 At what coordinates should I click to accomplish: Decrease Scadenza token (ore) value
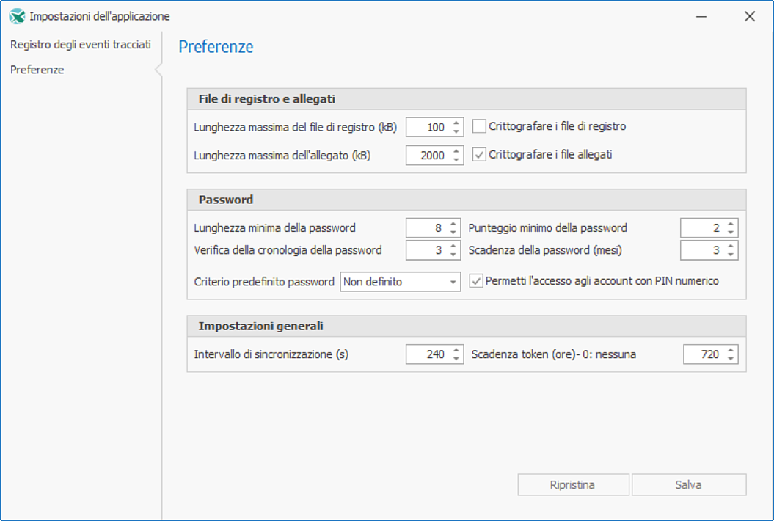pyautogui.click(x=731, y=359)
